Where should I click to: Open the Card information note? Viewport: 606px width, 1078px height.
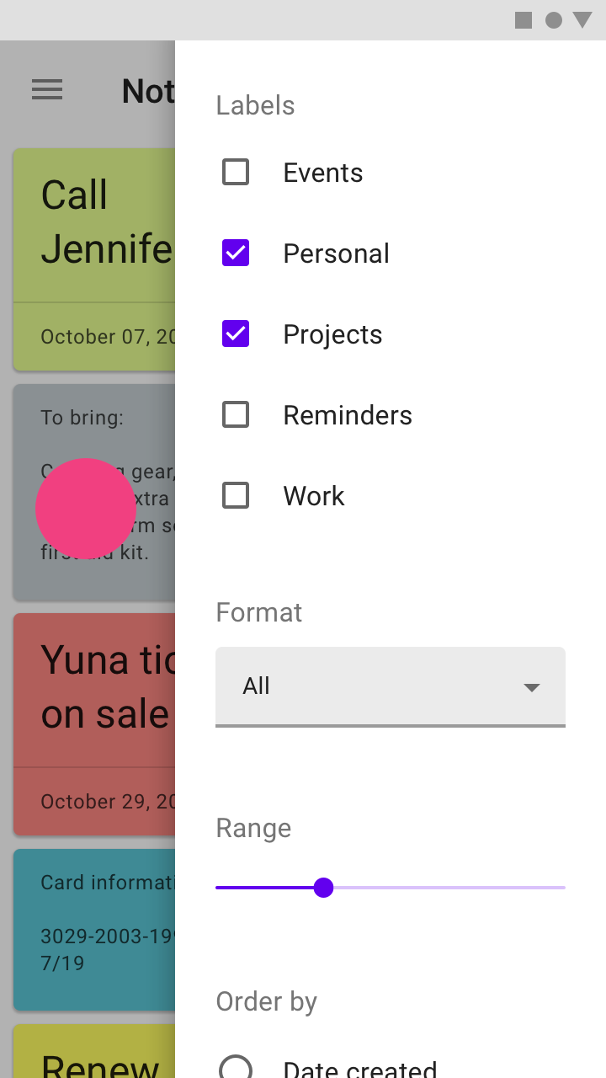pyautogui.click(x=94, y=930)
